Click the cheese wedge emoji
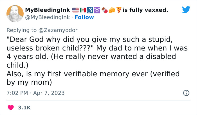Viewport: 197px width, 115px height. (111, 10)
